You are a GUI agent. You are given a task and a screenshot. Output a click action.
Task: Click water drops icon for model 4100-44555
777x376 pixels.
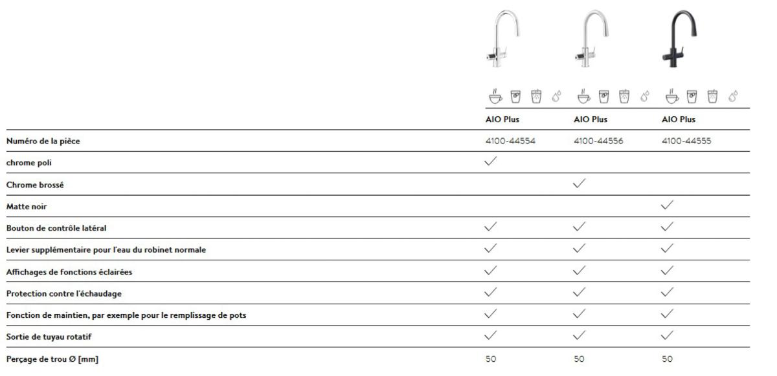[x=732, y=97]
